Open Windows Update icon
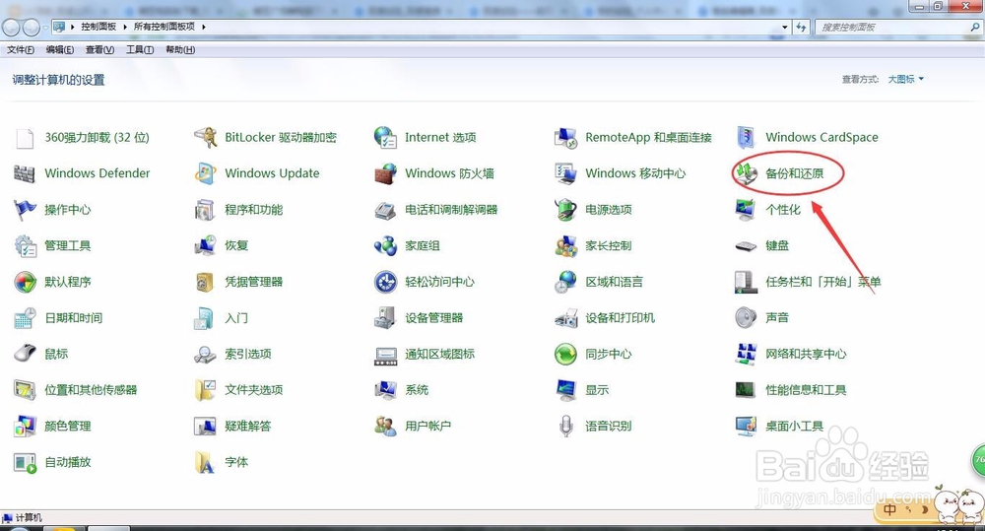The height and width of the screenshot is (531, 985). [x=206, y=173]
